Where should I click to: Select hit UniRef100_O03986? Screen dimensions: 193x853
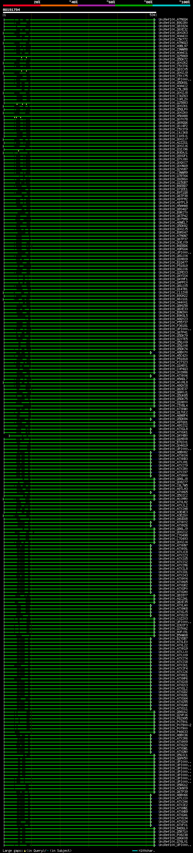(173, 372)
